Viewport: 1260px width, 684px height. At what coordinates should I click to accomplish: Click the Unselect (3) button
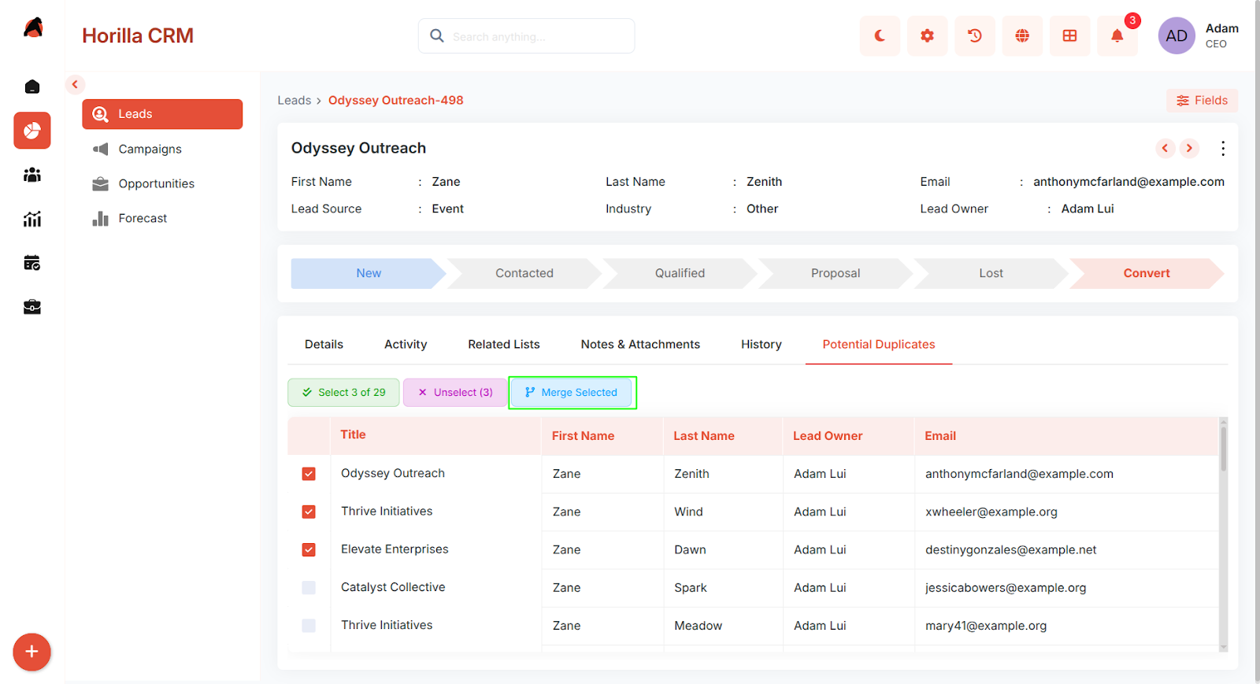point(455,393)
